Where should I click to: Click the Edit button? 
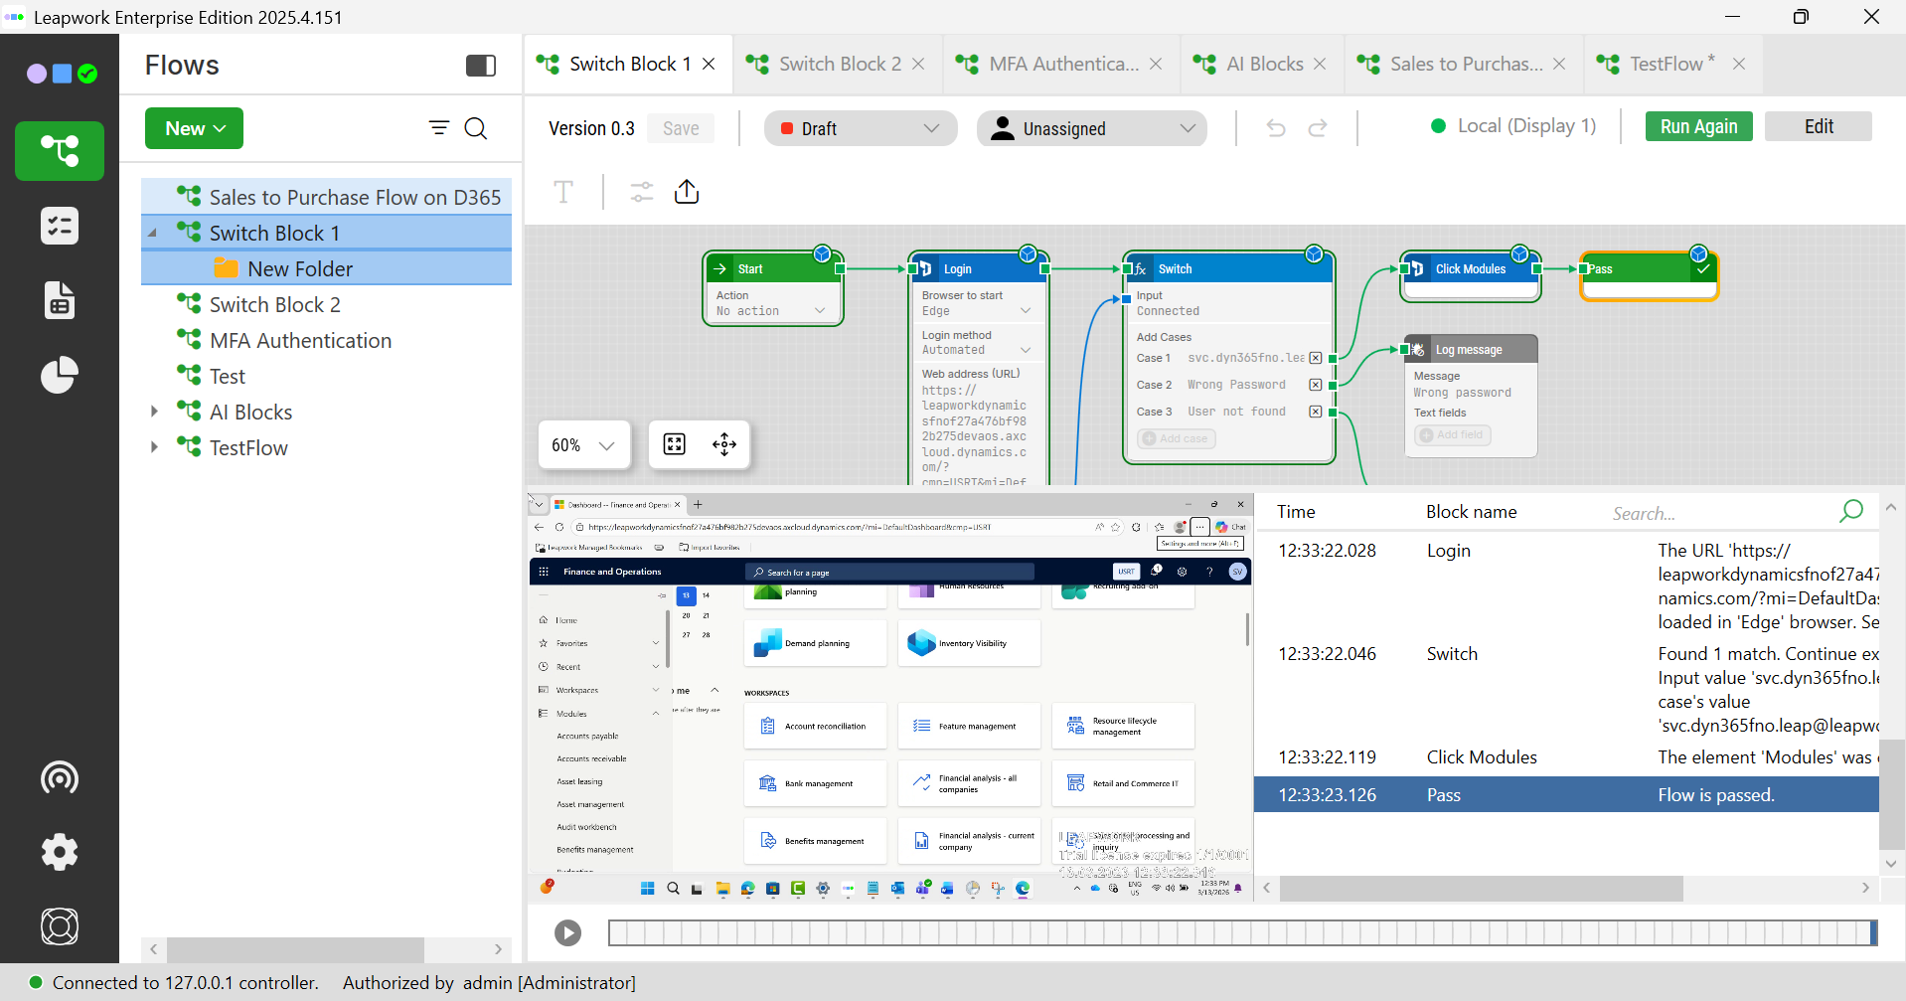1818,126
